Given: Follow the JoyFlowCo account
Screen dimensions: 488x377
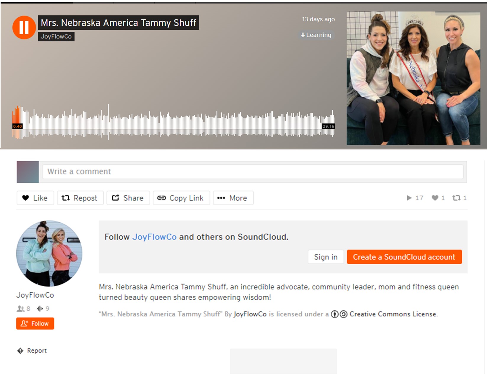Looking at the screenshot, I should tap(35, 323).
